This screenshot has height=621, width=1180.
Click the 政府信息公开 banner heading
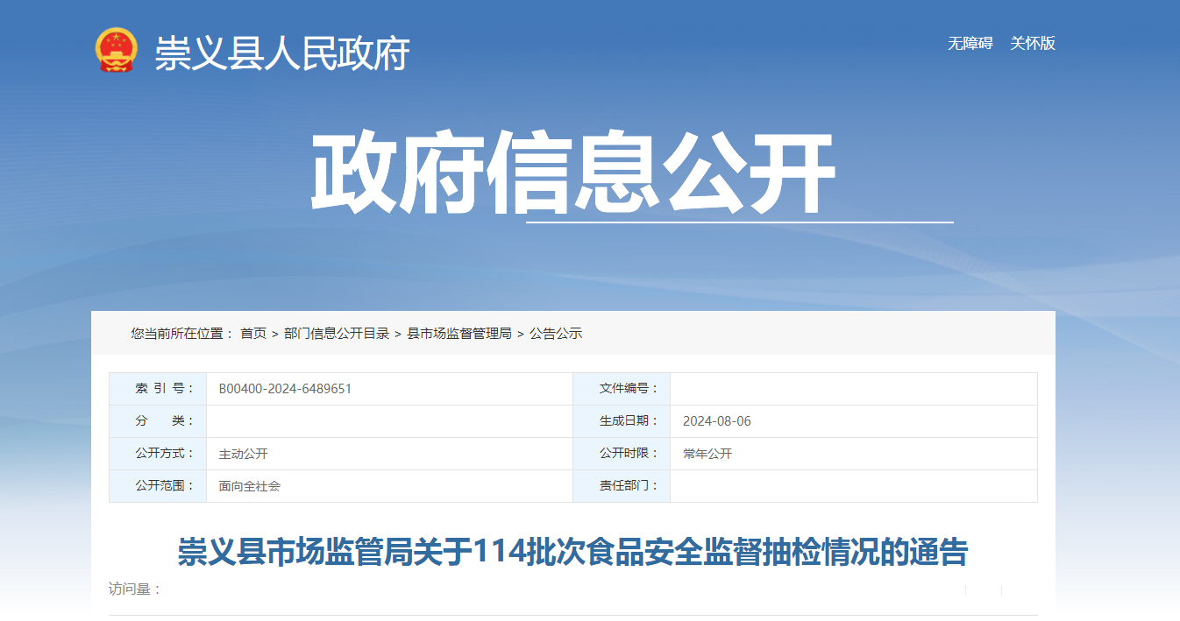coord(572,173)
